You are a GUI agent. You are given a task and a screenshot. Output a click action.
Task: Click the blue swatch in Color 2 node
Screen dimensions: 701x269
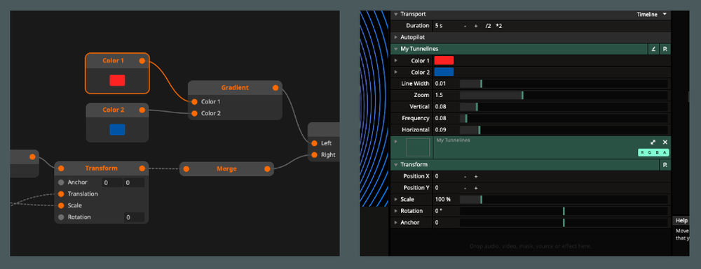pyautogui.click(x=117, y=129)
